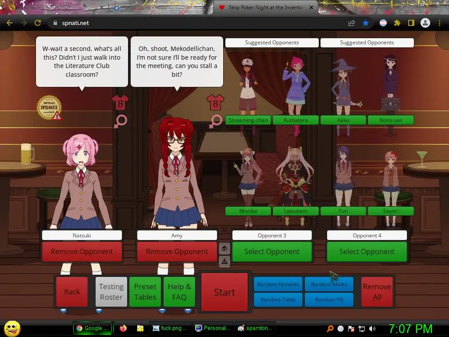The image size is (449, 337).
Task: Toggle the crossed-eye hide button beside Amy
Action: click(224, 248)
